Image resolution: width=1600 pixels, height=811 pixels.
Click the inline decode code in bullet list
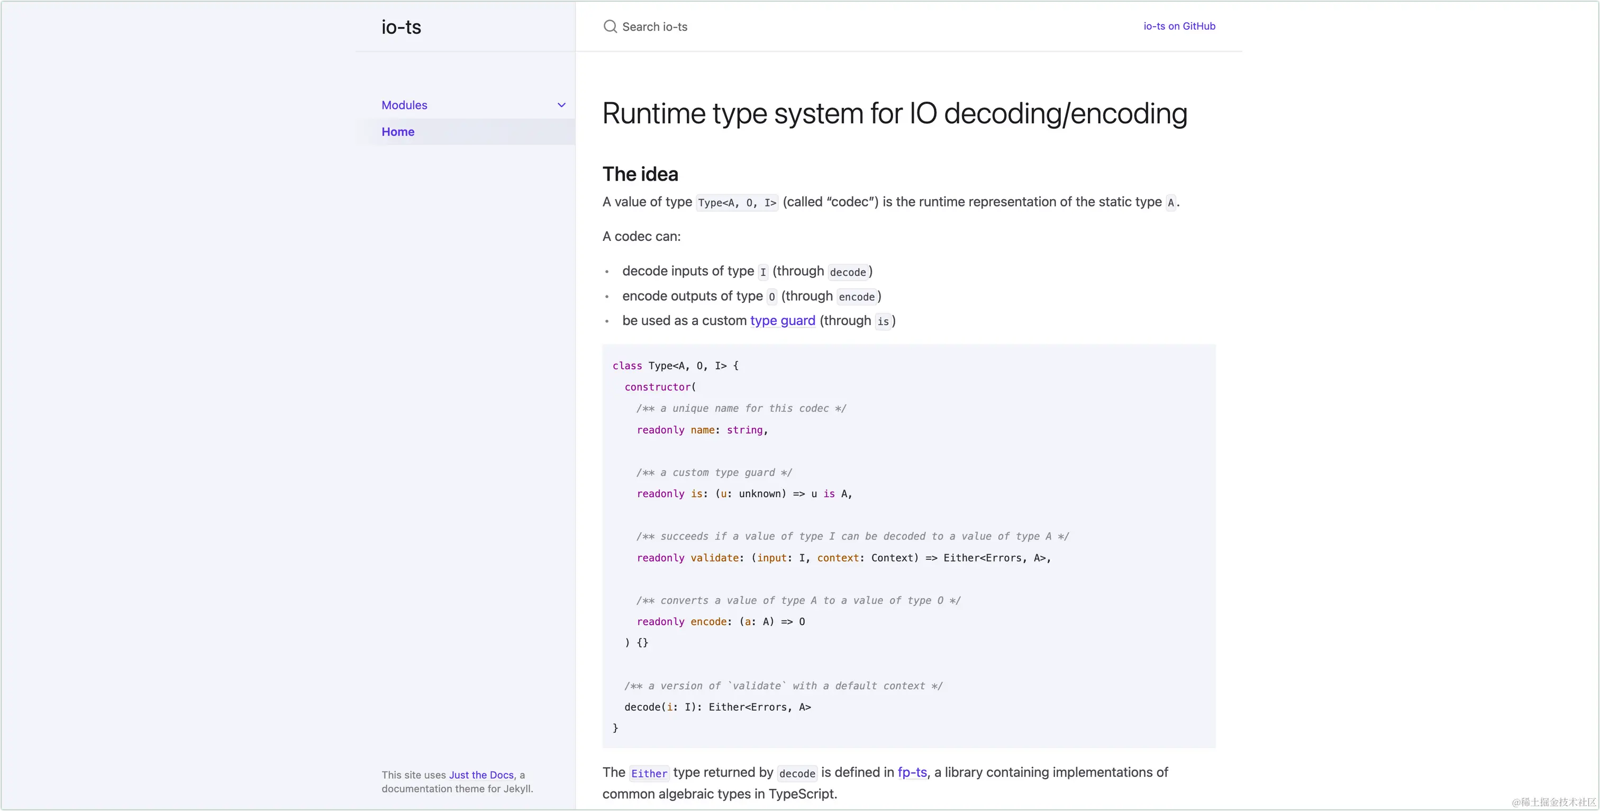[848, 272]
